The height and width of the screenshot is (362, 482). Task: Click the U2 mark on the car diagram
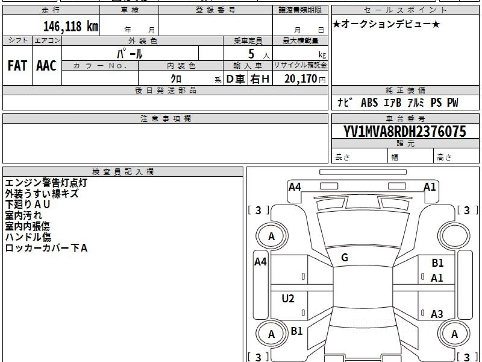click(x=288, y=298)
